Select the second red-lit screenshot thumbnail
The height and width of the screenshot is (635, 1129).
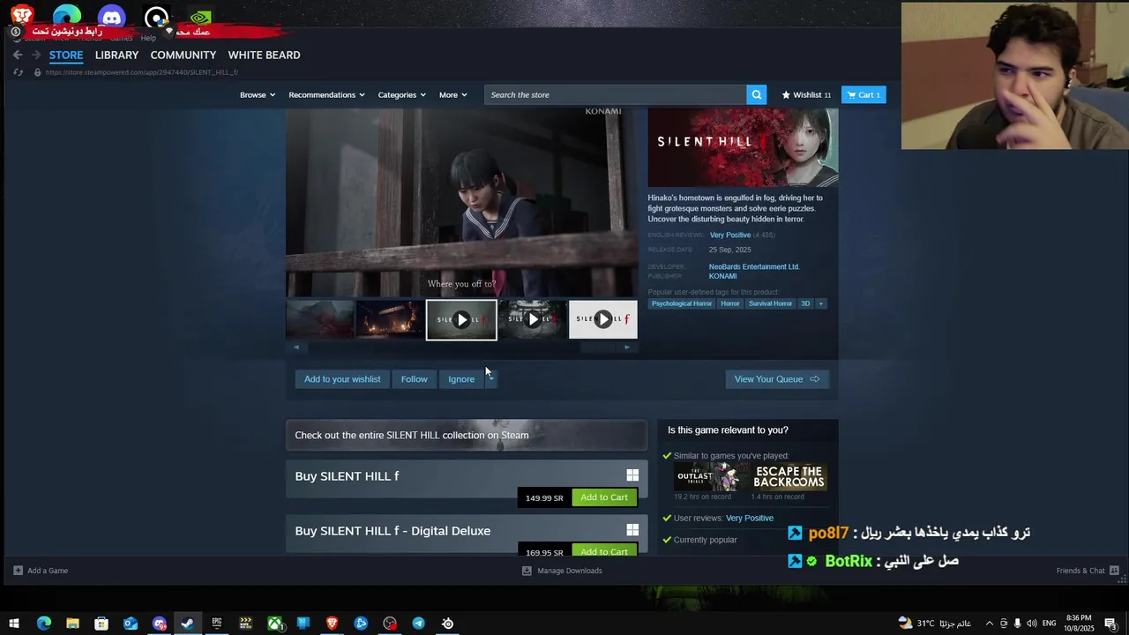point(390,320)
